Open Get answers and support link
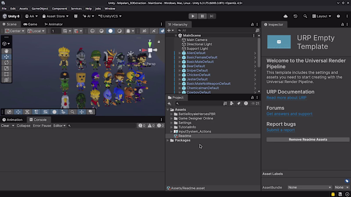Screen dimensions: 351x197 289,114
